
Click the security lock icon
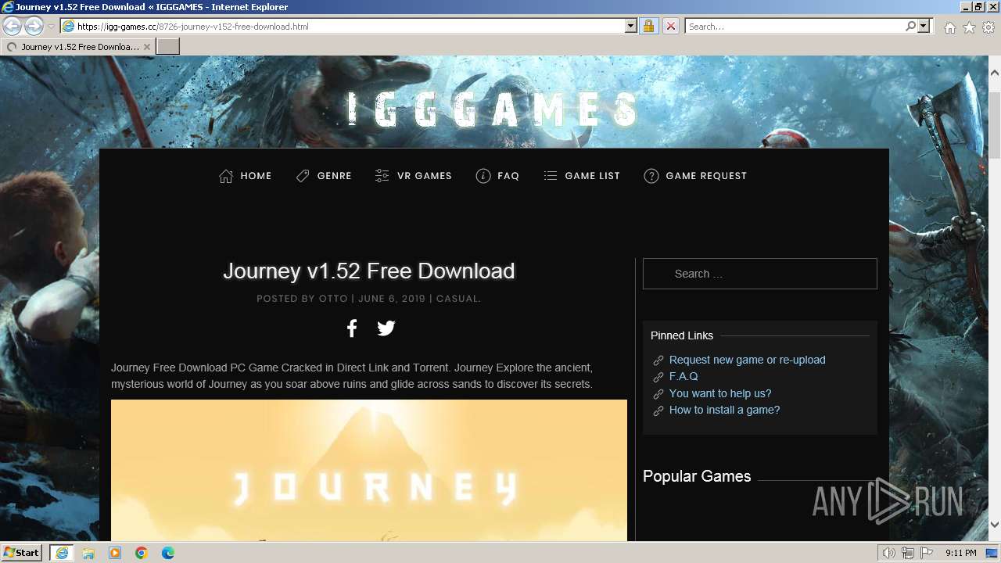tap(648, 26)
